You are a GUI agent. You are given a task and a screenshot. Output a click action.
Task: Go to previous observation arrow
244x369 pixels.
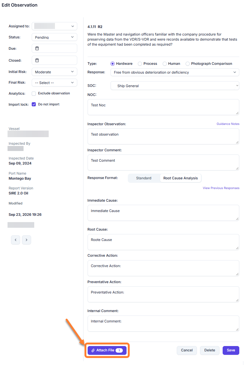pos(15,240)
